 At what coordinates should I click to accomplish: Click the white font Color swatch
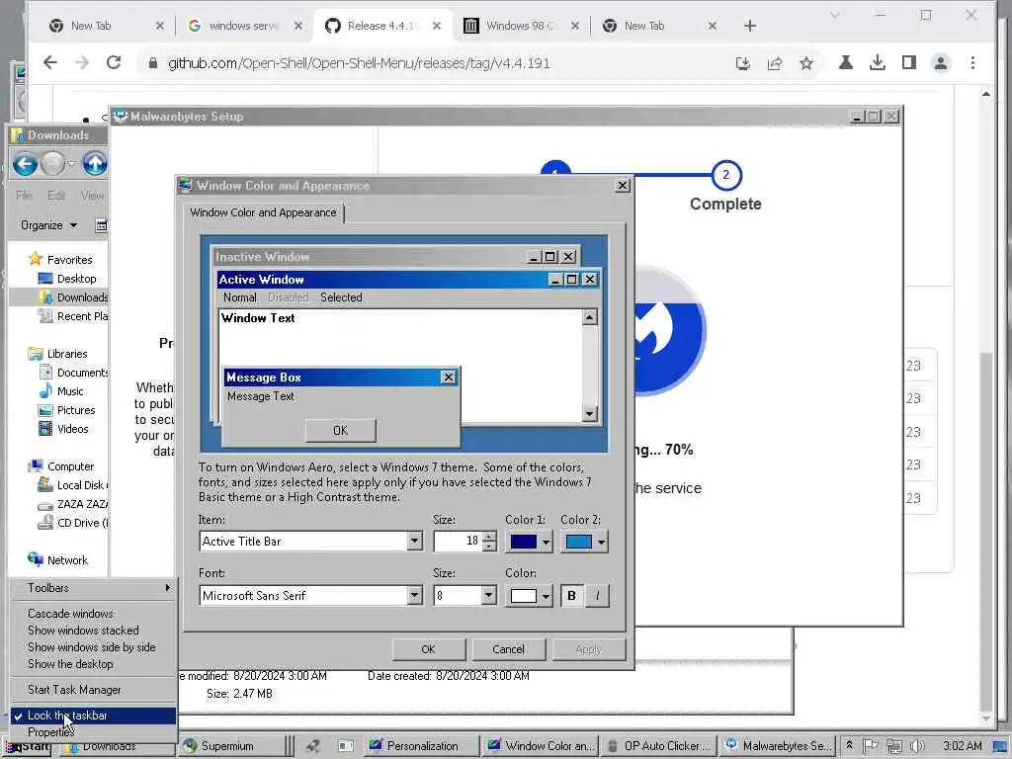click(x=524, y=596)
